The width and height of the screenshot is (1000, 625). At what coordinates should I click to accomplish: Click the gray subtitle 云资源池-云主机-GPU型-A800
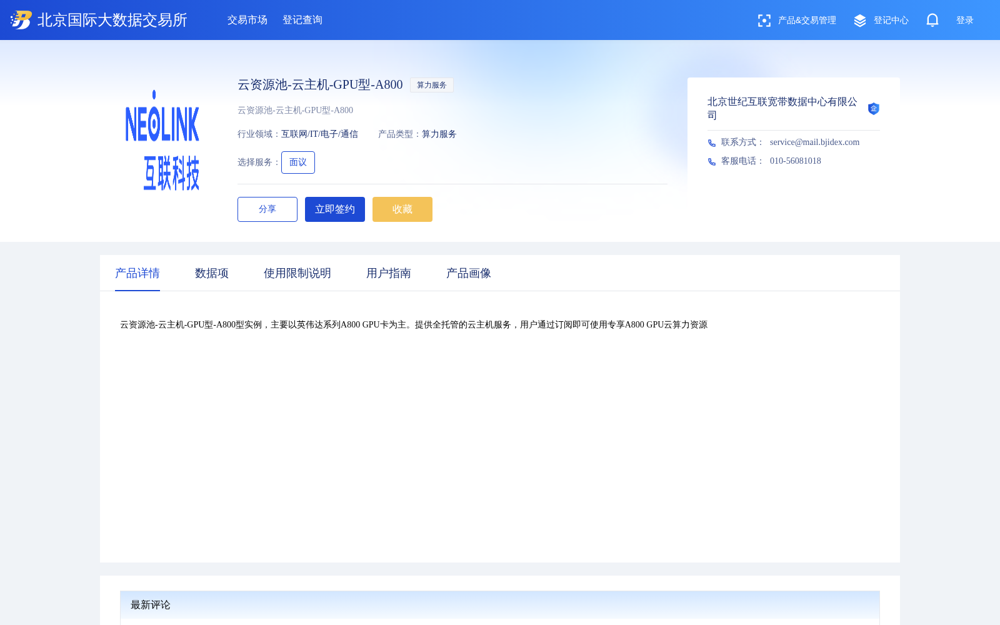click(x=295, y=111)
